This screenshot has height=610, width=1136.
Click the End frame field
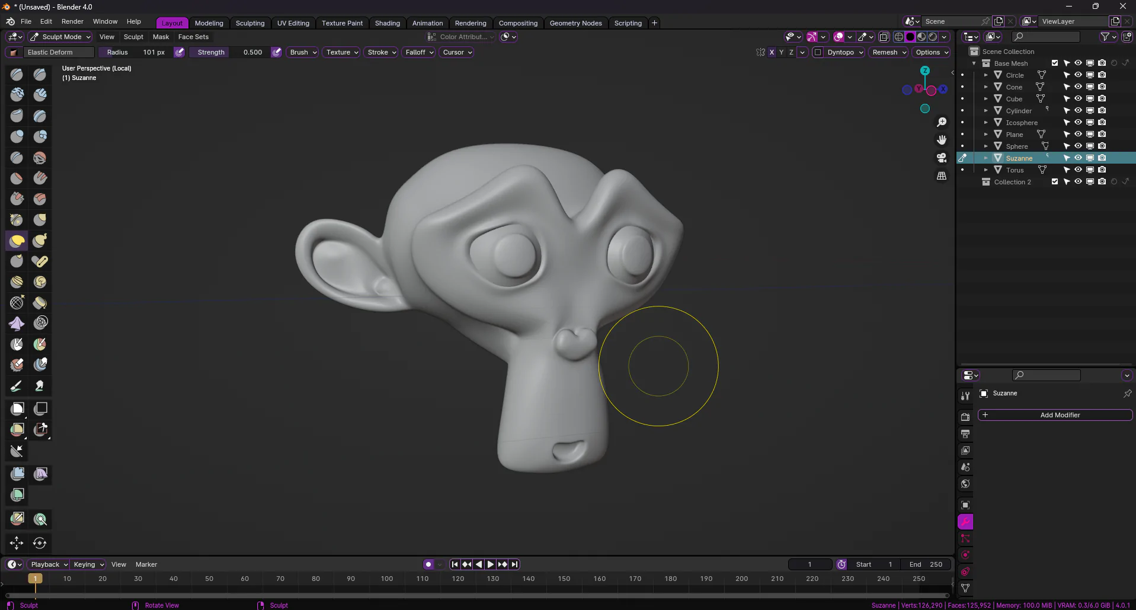tap(926, 565)
